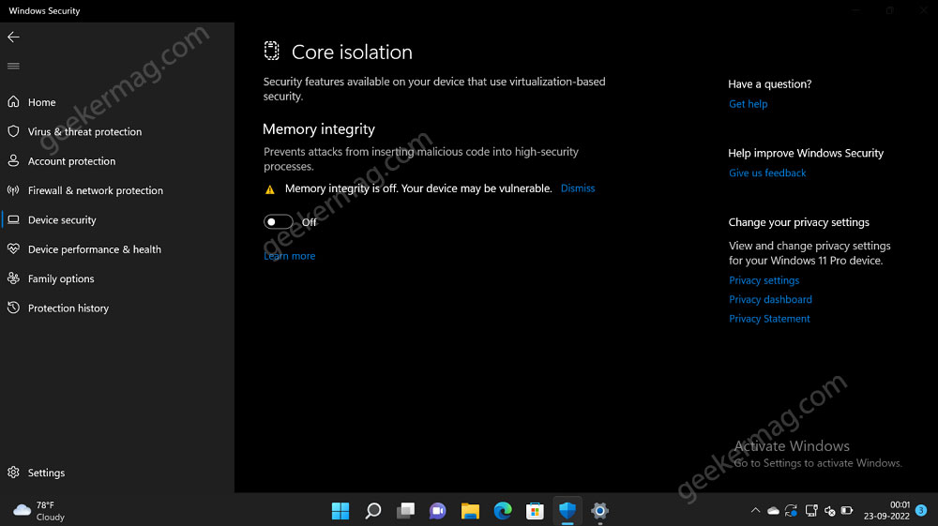
Task: Click the sync tray icon
Action: [x=791, y=510]
